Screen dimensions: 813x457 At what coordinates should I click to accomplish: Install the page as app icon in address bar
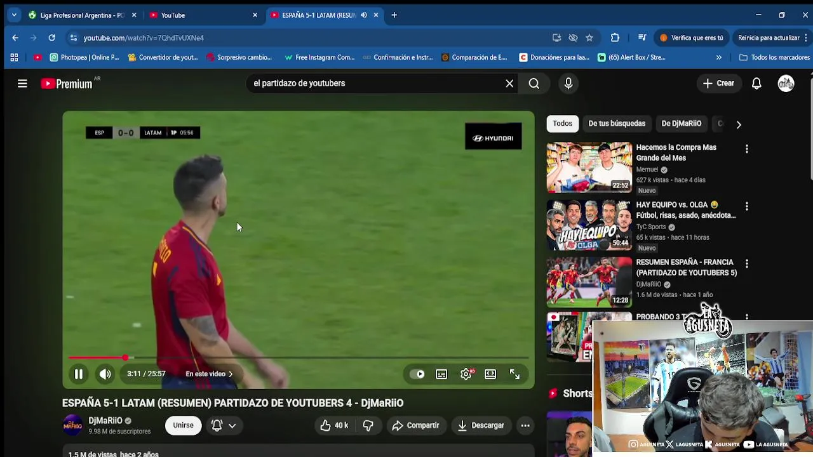click(556, 38)
